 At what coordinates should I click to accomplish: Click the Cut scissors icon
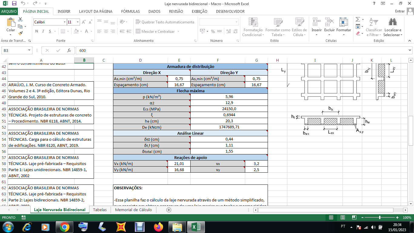click(x=20, y=19)
